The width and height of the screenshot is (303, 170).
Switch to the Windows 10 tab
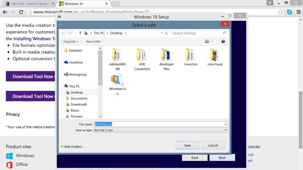[83, 3]
